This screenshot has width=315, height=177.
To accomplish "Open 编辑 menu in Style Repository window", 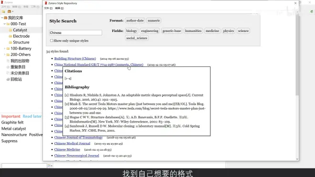I will pos(59,8).
